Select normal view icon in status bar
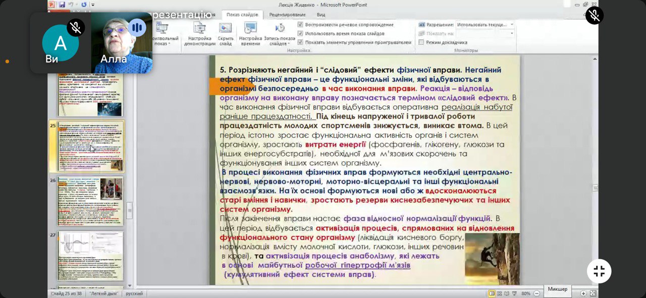 tap(492, 293)
